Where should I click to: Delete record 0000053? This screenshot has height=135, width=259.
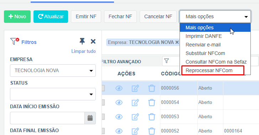point(152,117)
